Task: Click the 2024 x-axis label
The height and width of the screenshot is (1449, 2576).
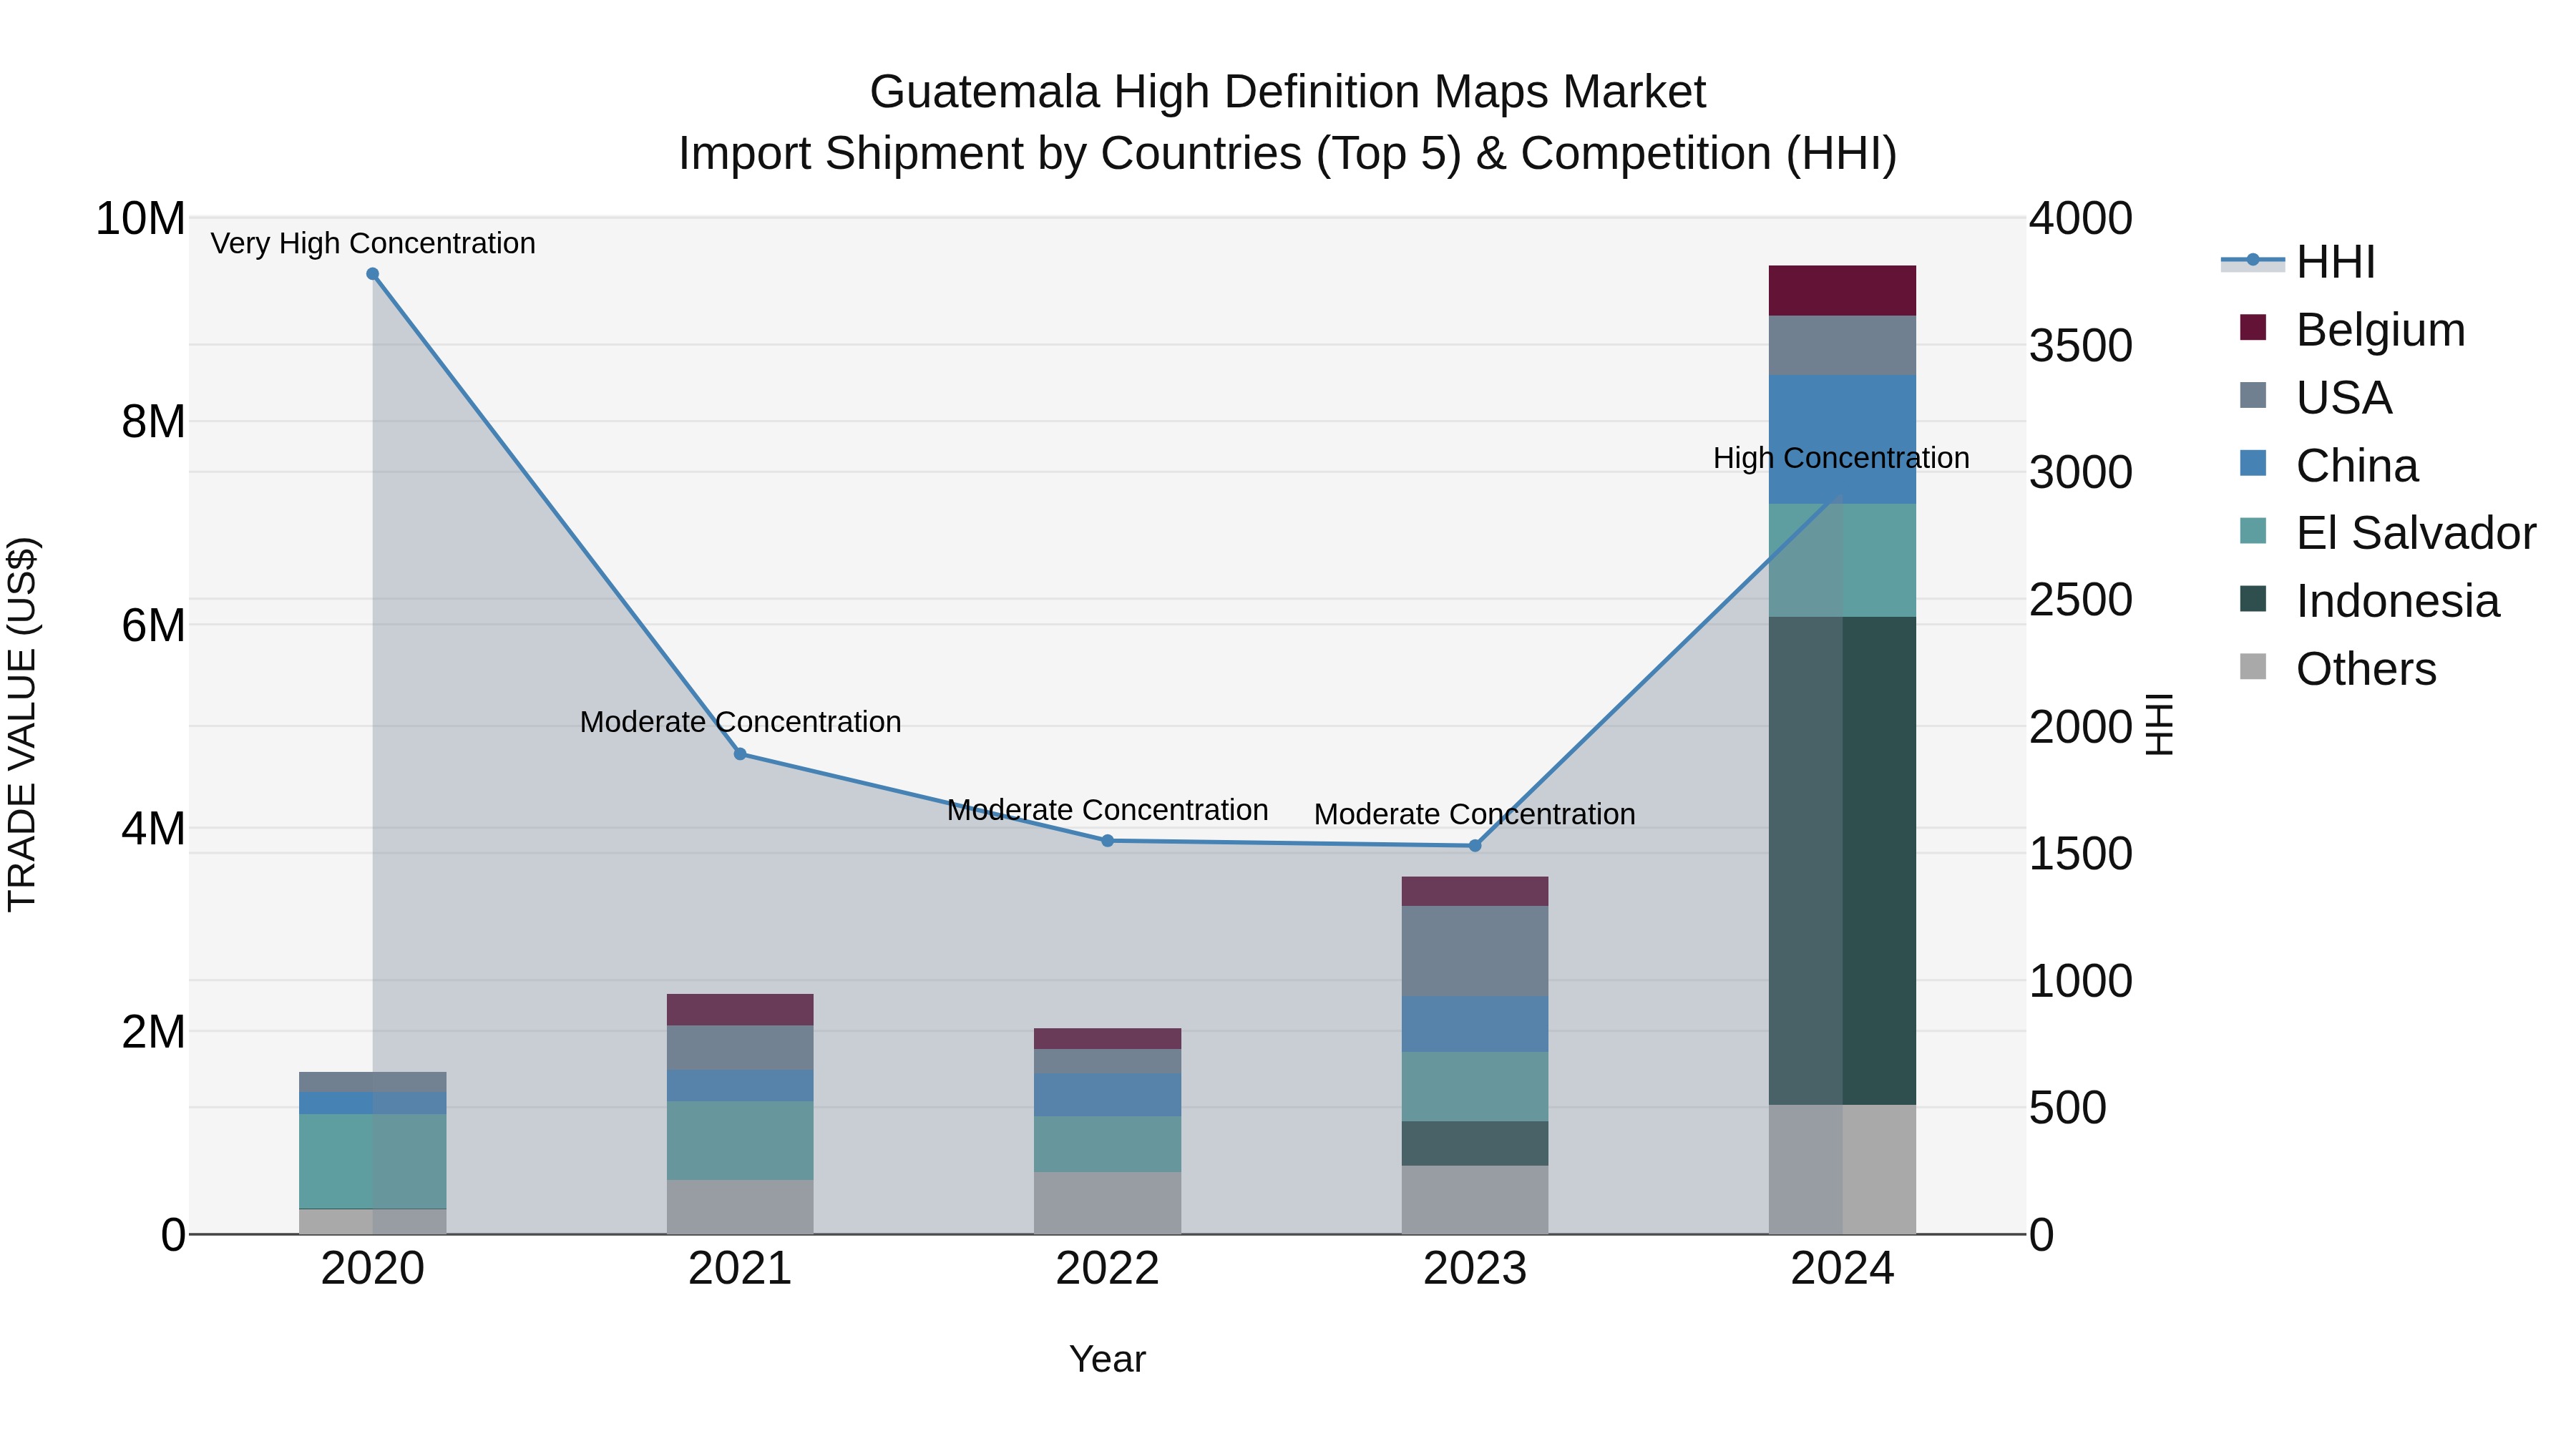Action: tap(1842, 1269)
